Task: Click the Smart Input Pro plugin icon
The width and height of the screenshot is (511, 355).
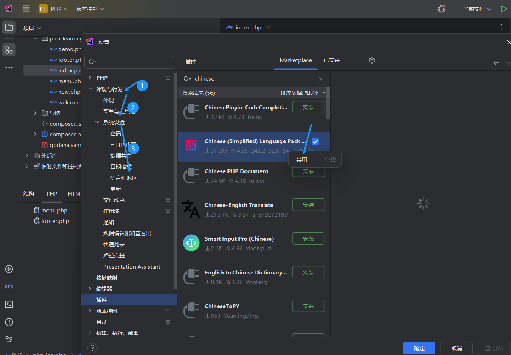Action: (191, 243)
